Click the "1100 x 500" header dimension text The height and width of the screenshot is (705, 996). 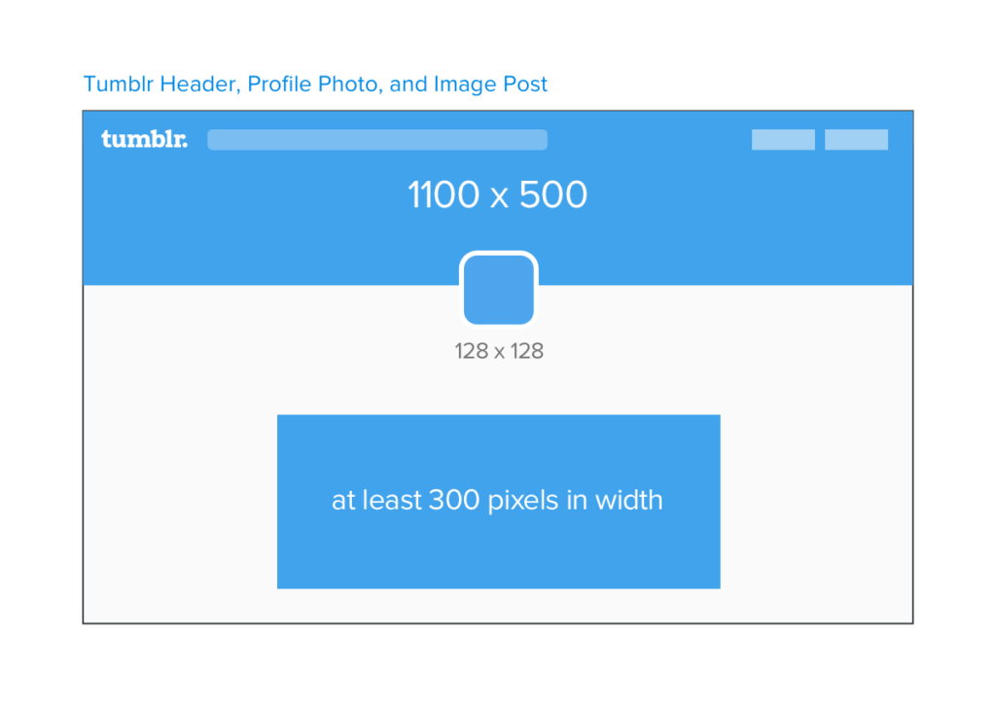(x=498, y=195)
